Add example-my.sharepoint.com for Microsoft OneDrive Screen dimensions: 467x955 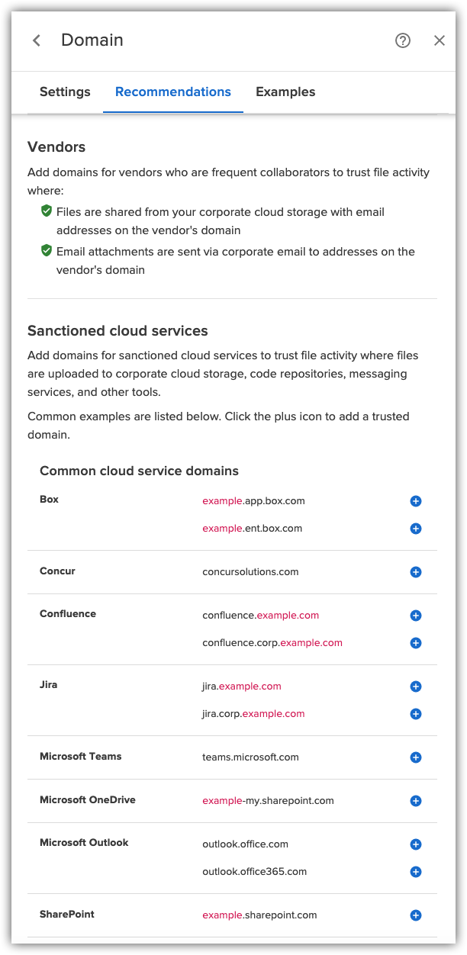click(415, 801)
